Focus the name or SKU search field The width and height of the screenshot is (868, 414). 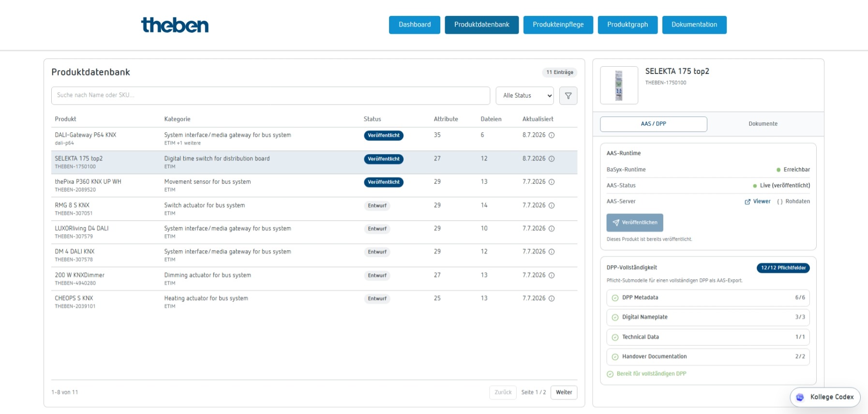pyautogui.click(x=270, y=96)
